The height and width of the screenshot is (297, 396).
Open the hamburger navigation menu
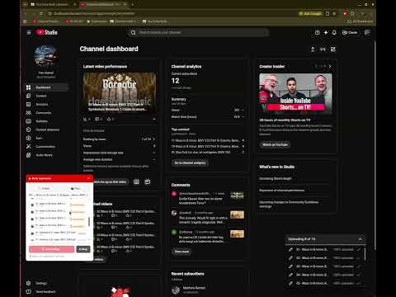tap(29, 32)
